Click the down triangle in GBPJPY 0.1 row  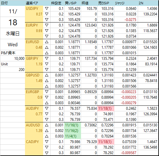47,59
